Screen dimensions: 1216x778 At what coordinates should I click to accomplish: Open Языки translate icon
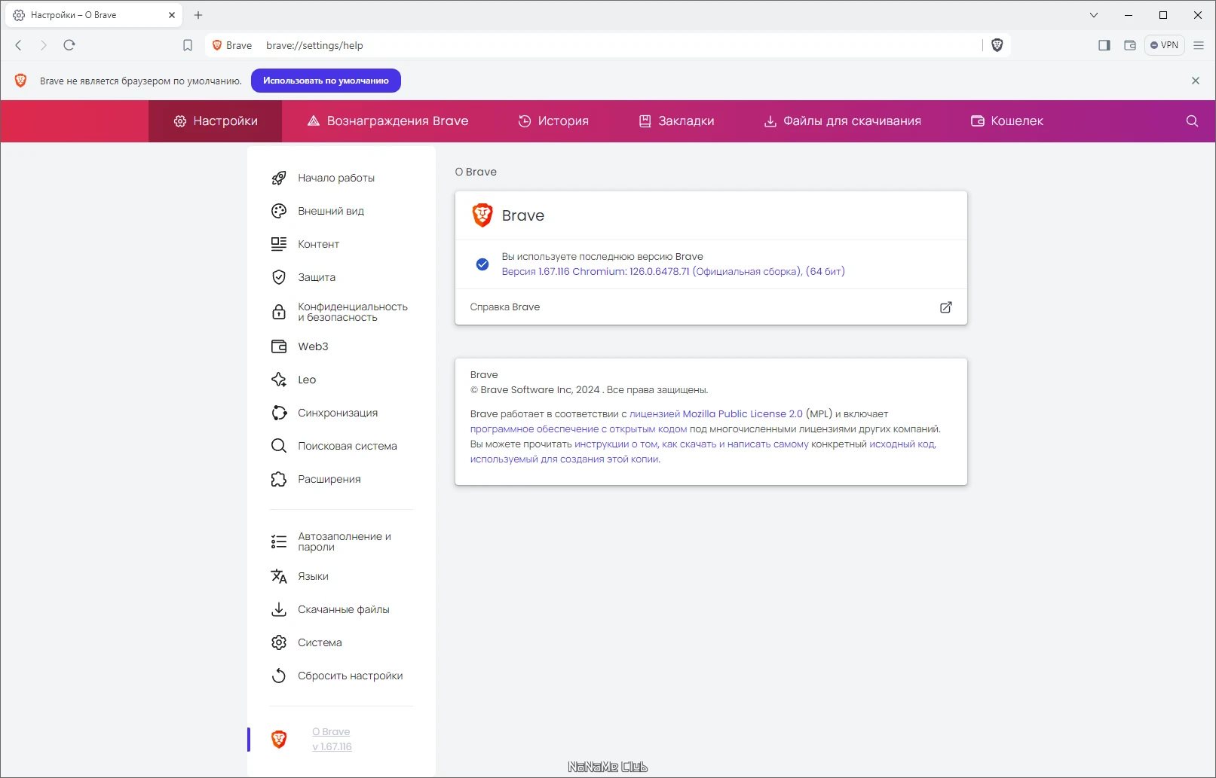279,576
